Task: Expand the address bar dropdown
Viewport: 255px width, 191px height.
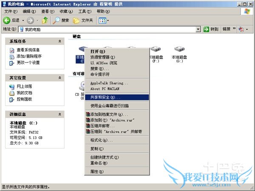Action: point(198,29)
